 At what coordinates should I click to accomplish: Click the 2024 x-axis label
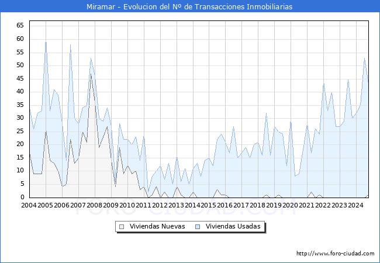point(356,205)
